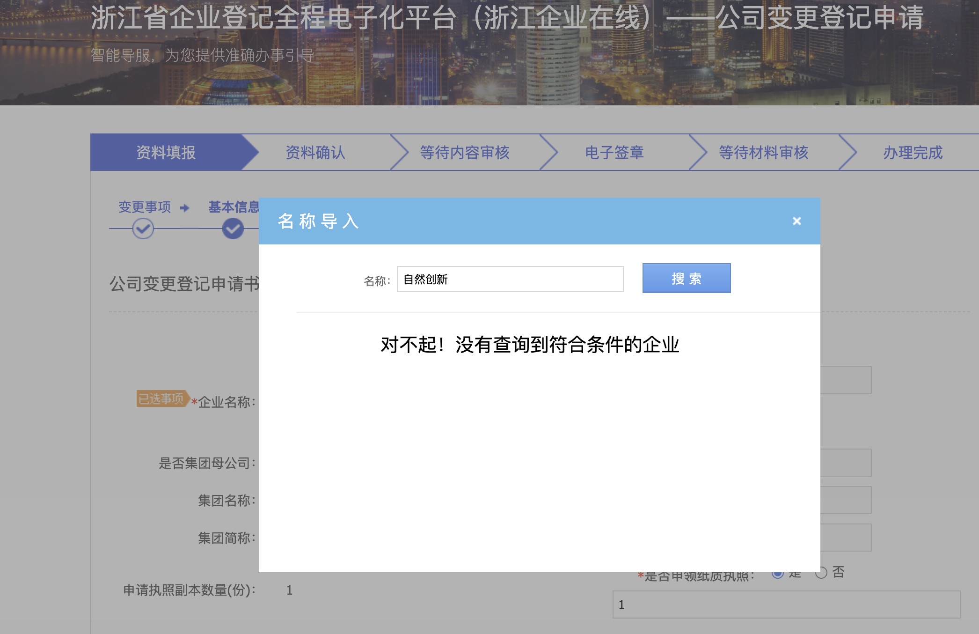Click the 变更事项 sub-step link
Viewport: 979px width, 634px height.
tap(145, 207)
